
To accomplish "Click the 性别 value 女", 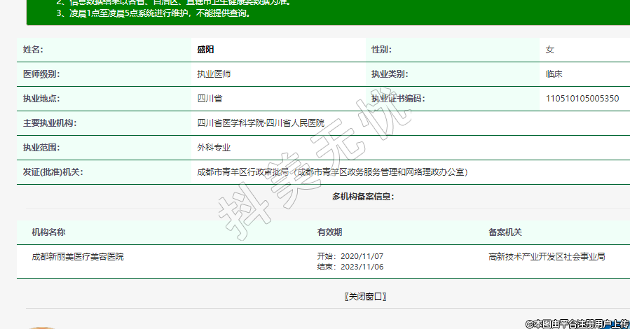I will [550, 50].
